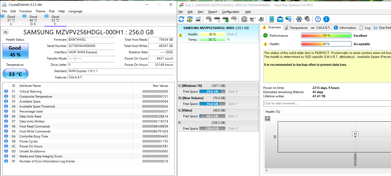Open the Language menu in CrystalDiskInfo
Screen dimensions: 391x176
click(x=75, y=11)
